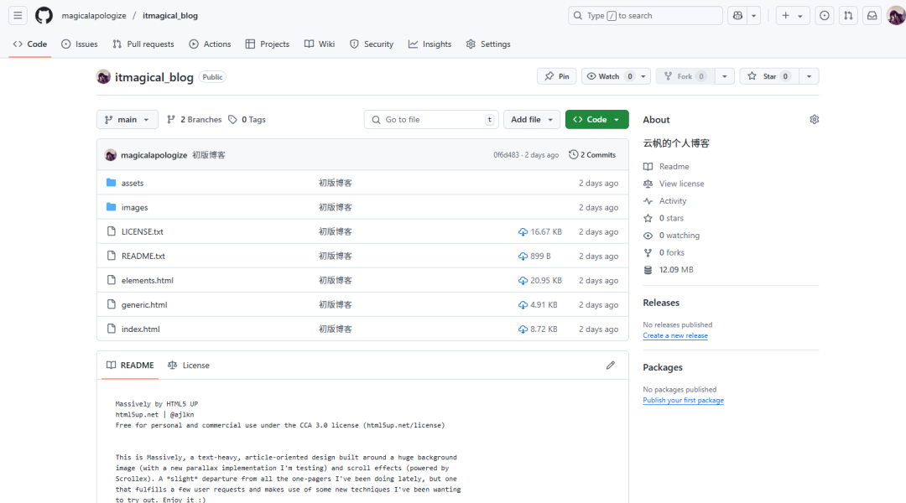Image resolution: width=906 pixels, height=503 pixels.
Task: Star the itmagical_blog repository
Action: pos(768,75)
